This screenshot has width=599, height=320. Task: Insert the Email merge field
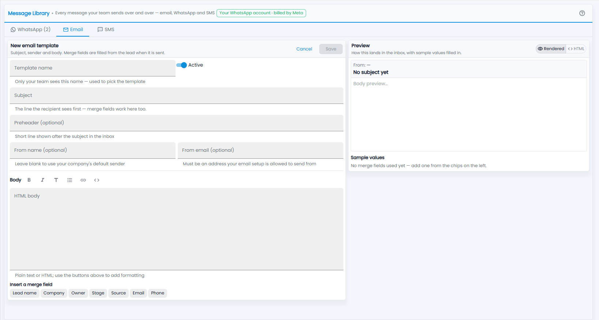[139, 293]
